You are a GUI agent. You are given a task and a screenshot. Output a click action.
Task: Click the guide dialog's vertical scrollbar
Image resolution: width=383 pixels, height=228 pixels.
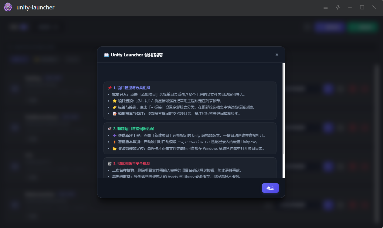pyautogui.click(x=284, y=120)
